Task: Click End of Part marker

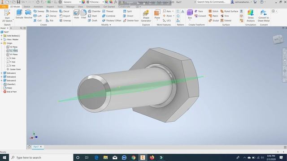Action: (10, 92)
